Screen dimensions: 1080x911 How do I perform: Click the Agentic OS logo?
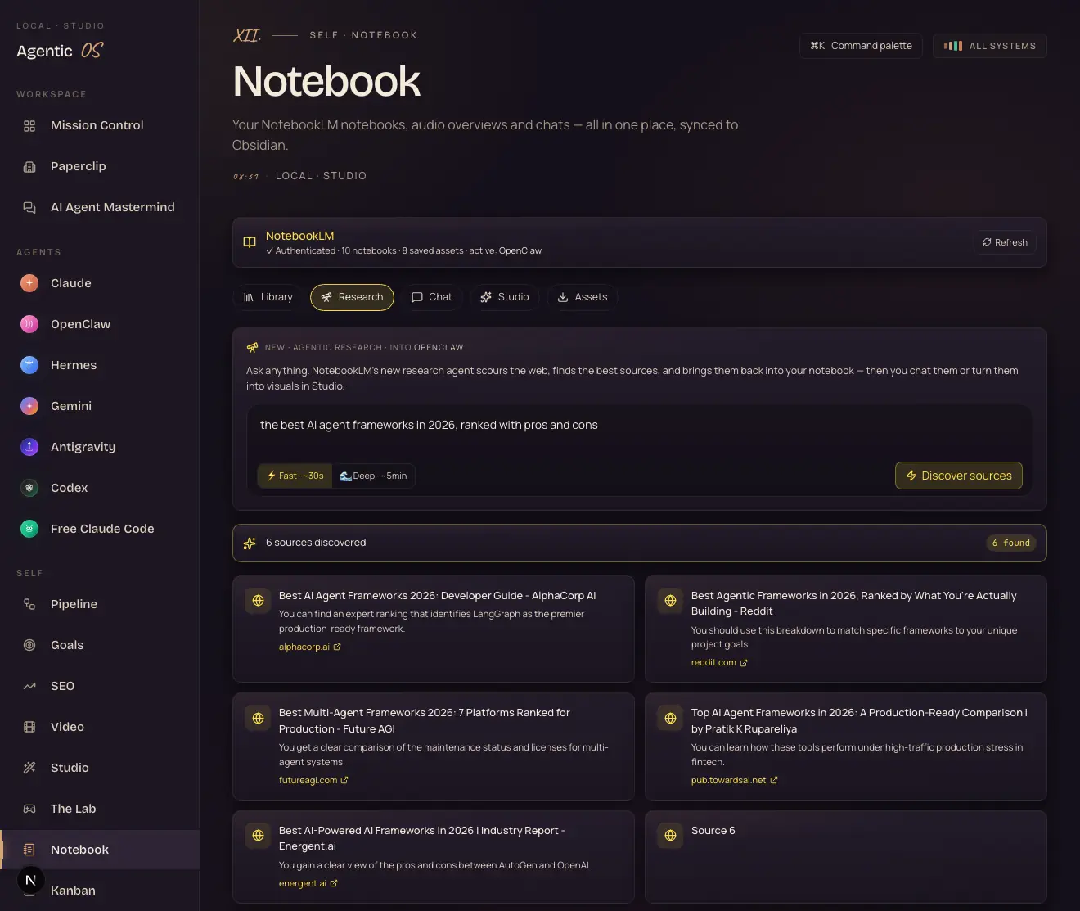tap(61, 51)
